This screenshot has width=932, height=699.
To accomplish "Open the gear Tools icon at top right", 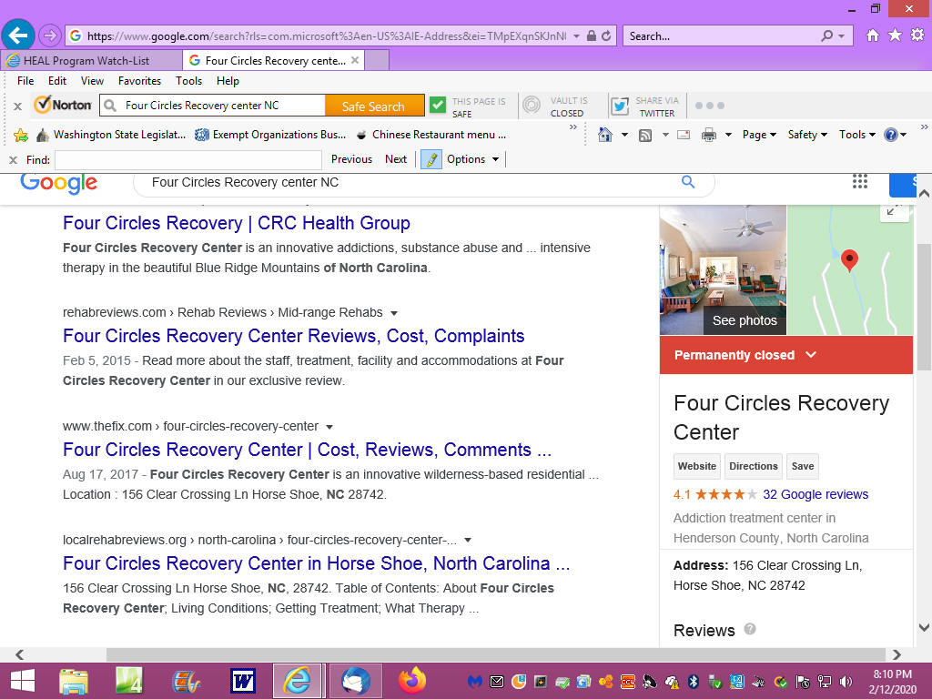I will point(917,35).
